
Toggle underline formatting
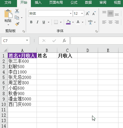point(44,22)
